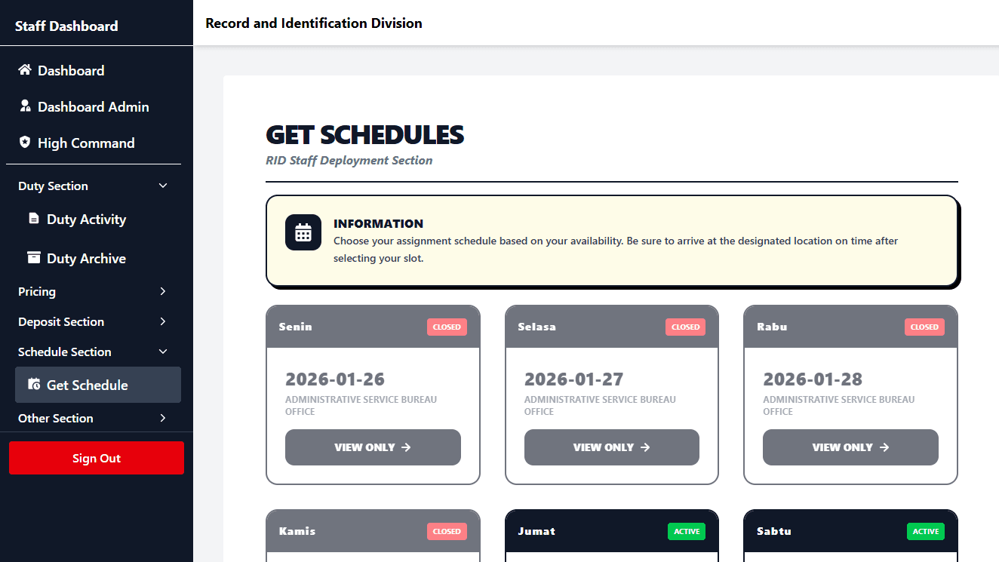
Task: Click the Duty Activity document icon
Action: (33, 219)
